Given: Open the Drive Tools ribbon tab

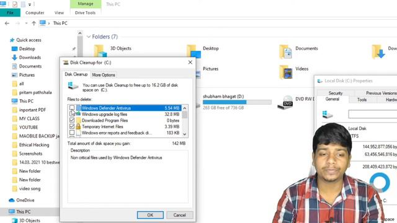Looking at the screenshot, I should point(86,12).
